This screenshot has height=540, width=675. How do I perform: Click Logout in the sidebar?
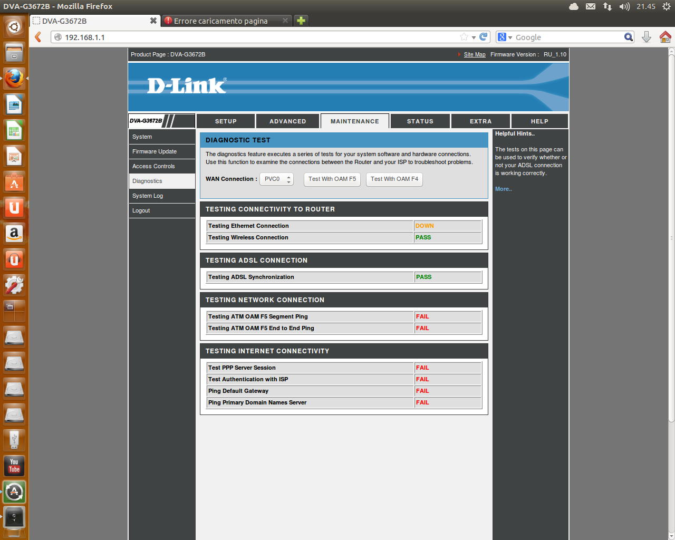(x=162, y=210)
